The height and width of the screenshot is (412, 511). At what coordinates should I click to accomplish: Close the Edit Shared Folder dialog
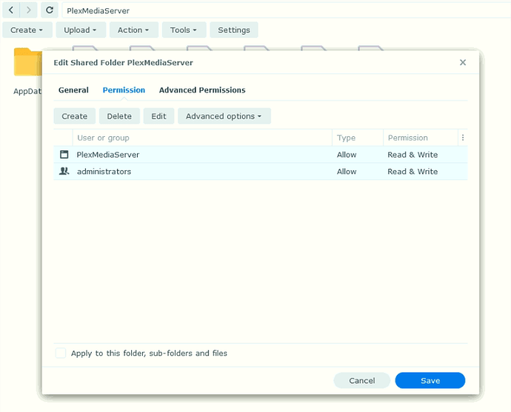click(x=462, y=62)
